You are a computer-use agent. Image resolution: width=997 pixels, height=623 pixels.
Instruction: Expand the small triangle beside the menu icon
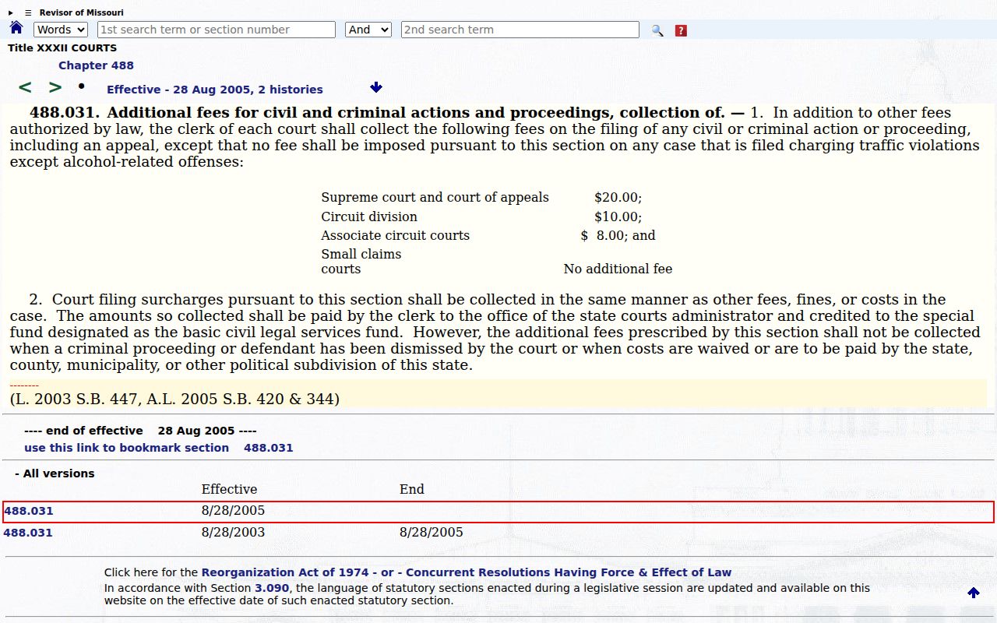click(x=11, y=12)
